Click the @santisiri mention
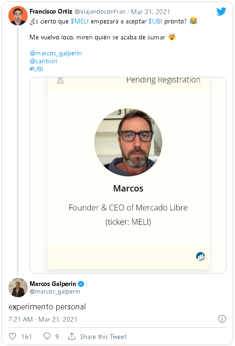 (44, 61)
